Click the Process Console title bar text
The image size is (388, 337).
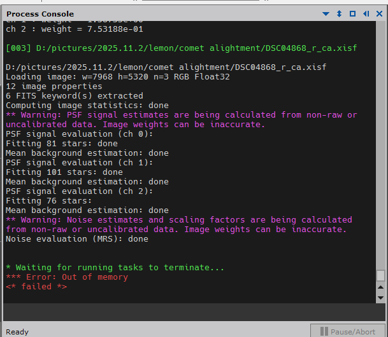(40, 13)
